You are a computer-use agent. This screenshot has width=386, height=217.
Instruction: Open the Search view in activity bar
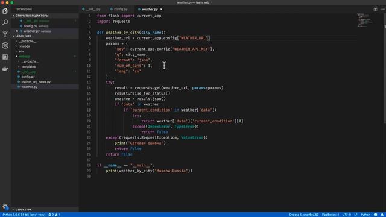tap(5, 22)
